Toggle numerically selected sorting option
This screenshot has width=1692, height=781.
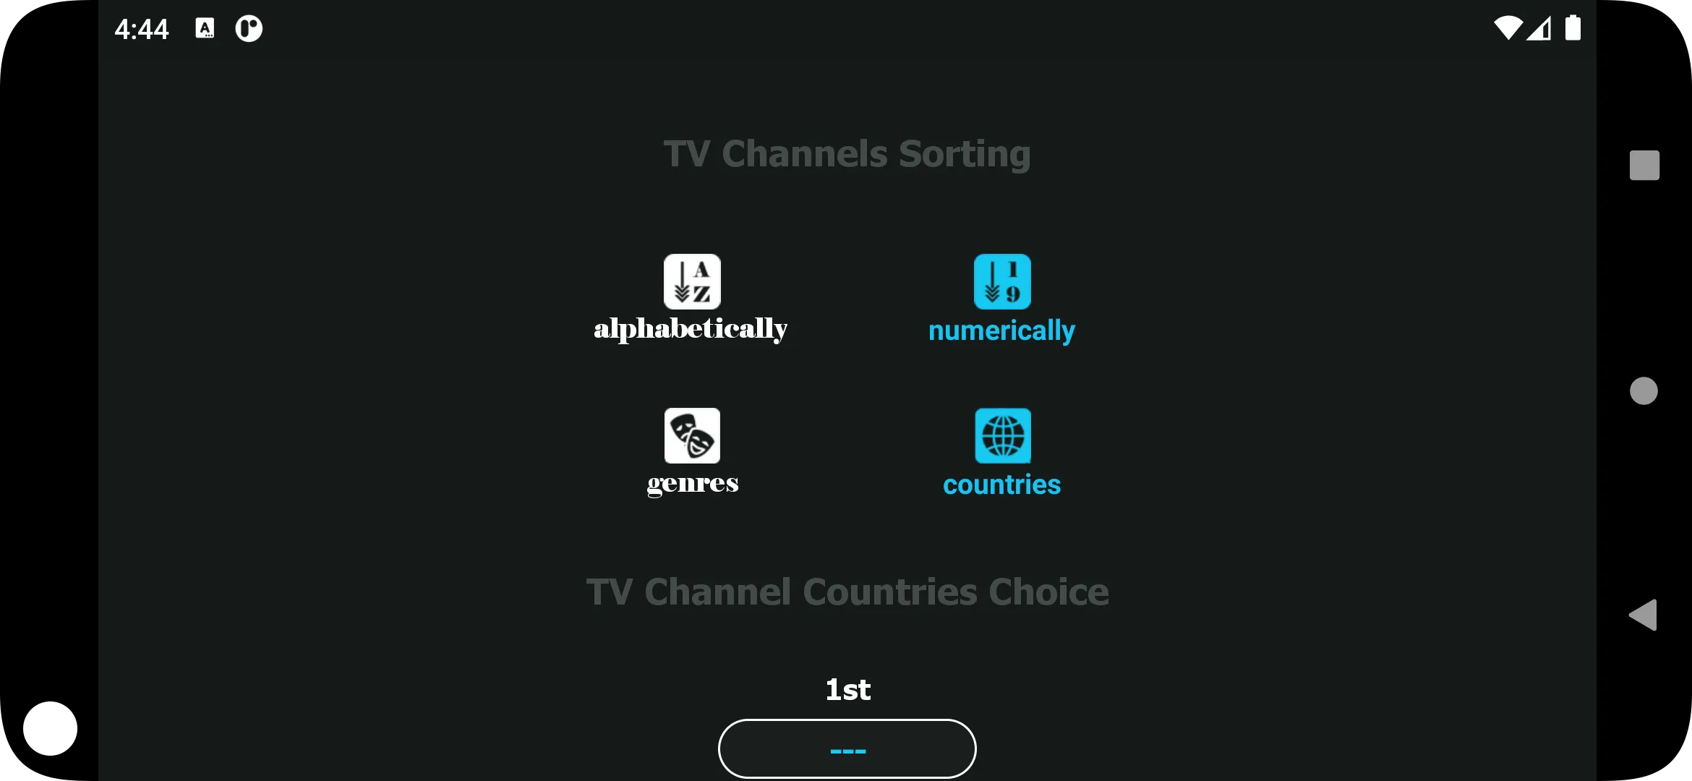coord(1002,296)
